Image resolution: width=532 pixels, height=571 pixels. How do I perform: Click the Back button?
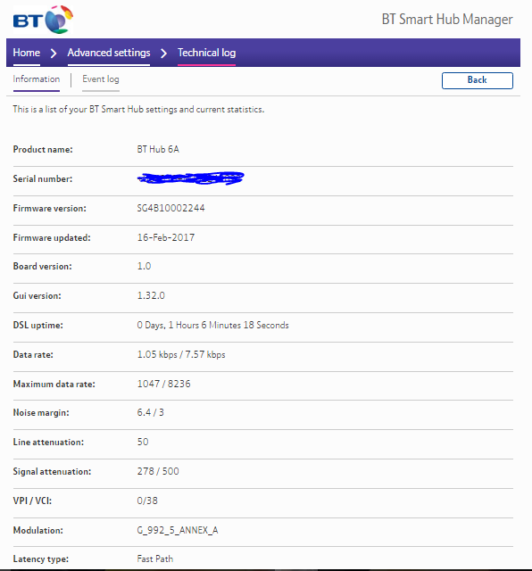tap(478, 80)
